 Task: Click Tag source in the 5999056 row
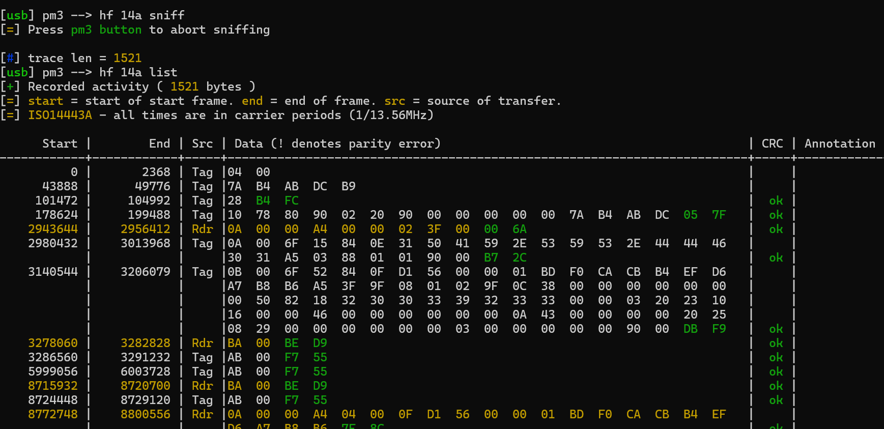point(203,371)
